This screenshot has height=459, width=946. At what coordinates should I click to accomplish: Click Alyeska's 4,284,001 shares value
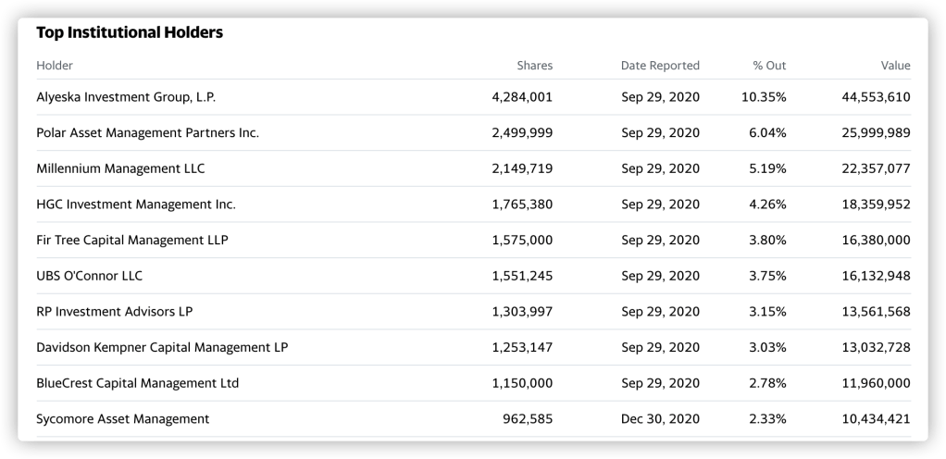pyautogui.click(x=522, y=97)
